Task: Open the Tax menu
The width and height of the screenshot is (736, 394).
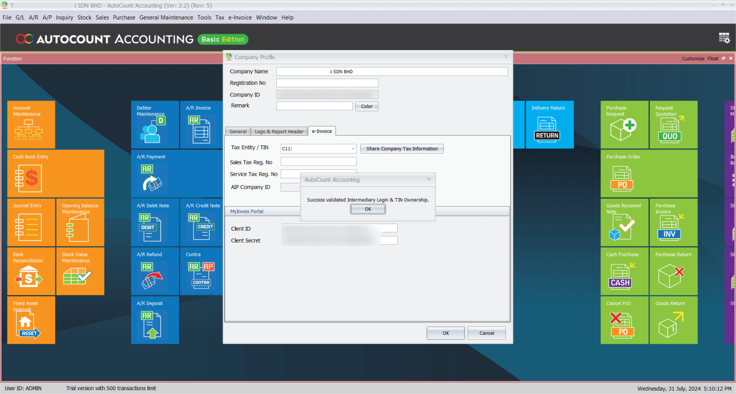Action: (x=220, y=17)
